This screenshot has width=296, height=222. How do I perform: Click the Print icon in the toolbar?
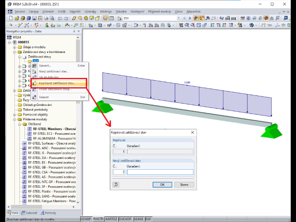[46, 18]
